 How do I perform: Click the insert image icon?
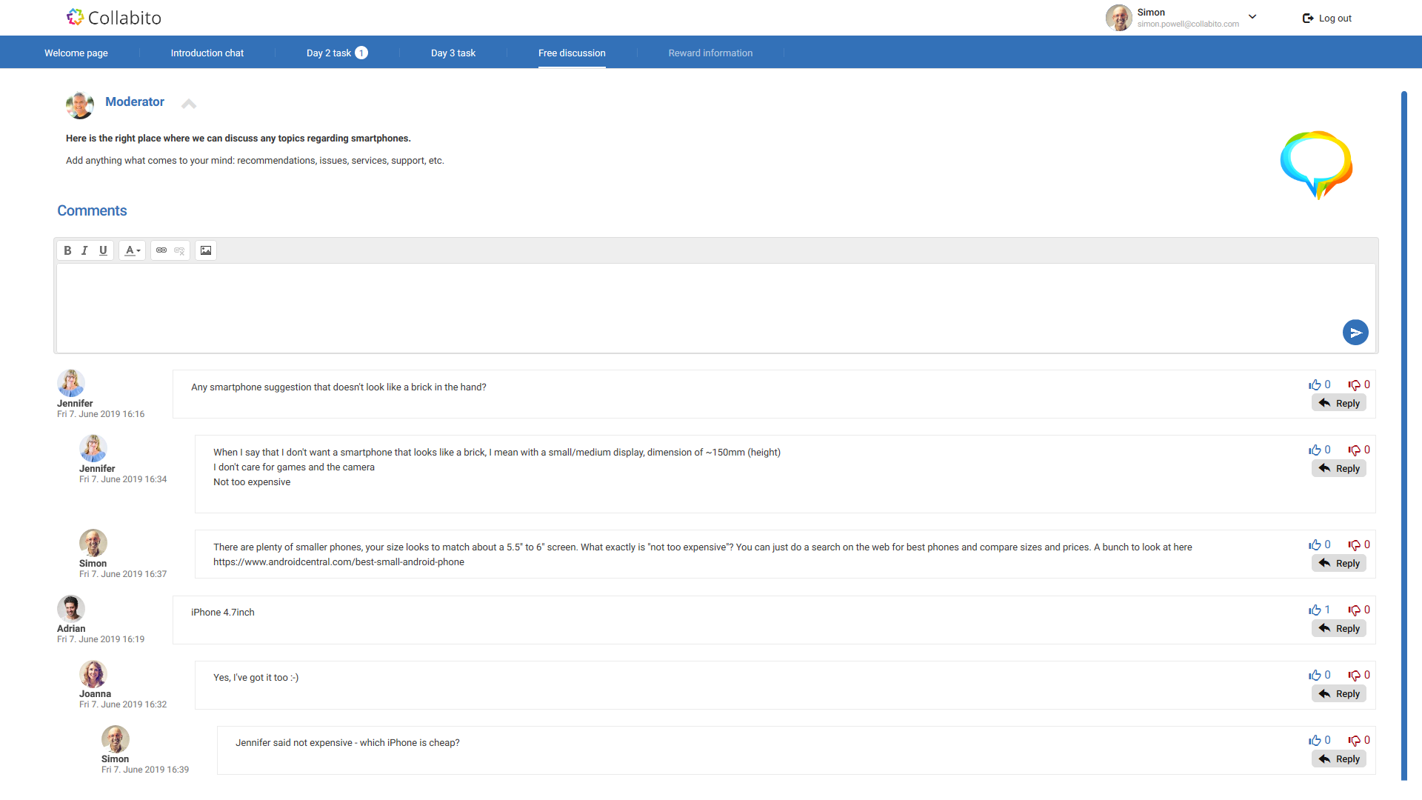click(x=206, y=250)
